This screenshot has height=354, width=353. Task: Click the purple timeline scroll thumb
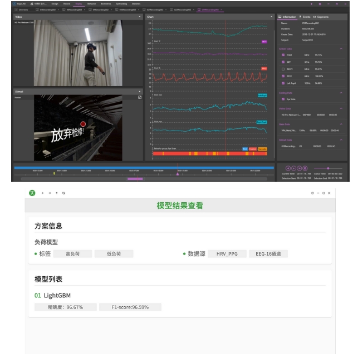(x=135, y=179)
